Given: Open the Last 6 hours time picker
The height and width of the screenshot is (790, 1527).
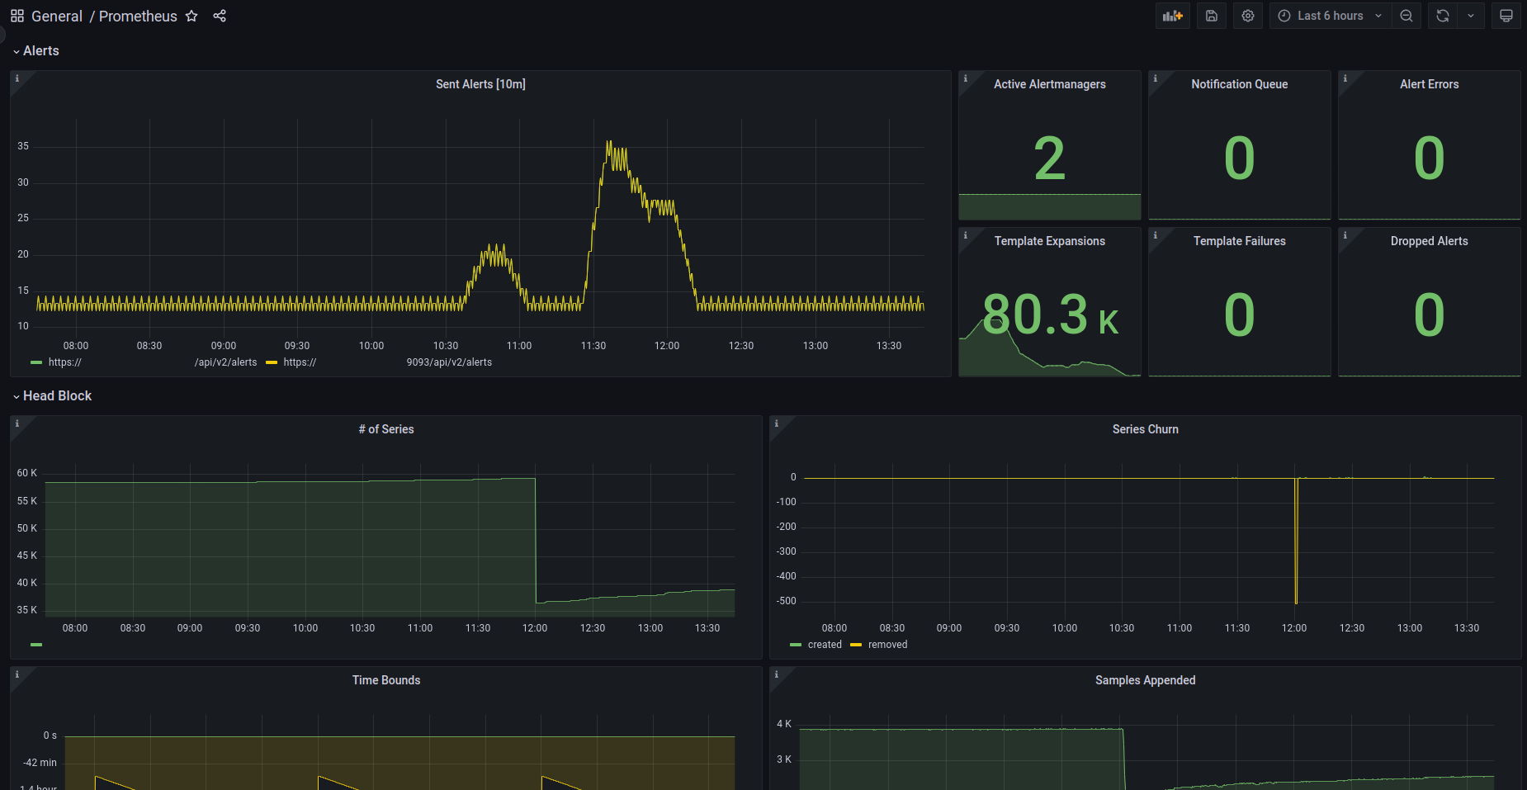Looking at the screenshot, I should click(x=1330, y=16).
